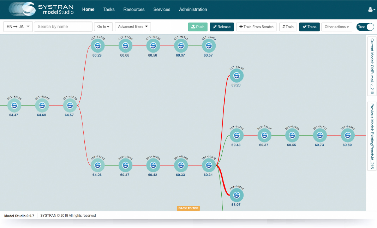
Task: Go to the Administration menu
Action: coord(193,10)
